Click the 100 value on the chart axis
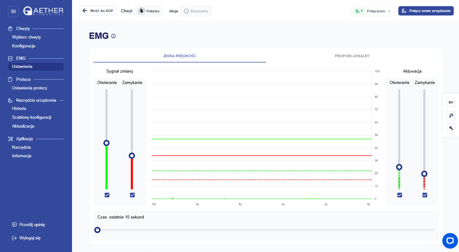This screenshot has height=252, width=459. [377, 71]
